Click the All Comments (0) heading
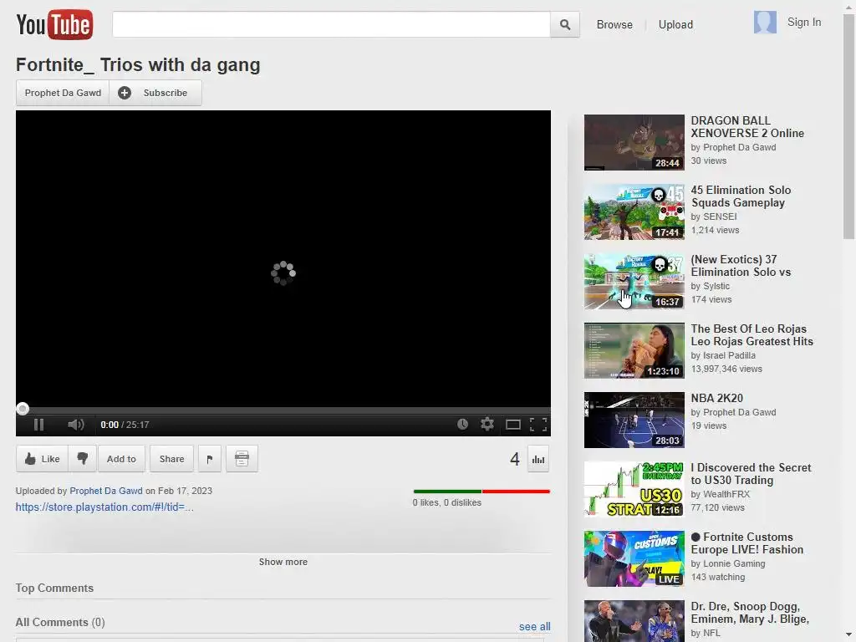Viewport: 856px width, 642px height. pos(60,622)
